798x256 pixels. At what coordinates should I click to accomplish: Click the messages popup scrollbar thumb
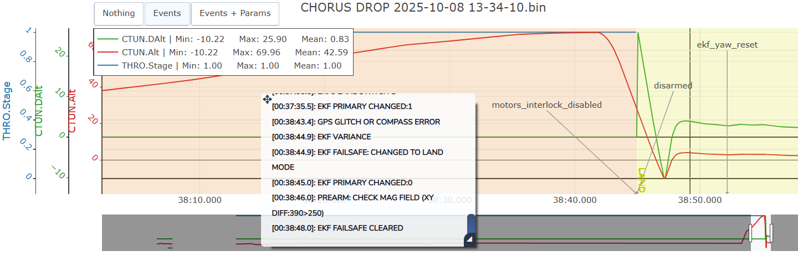pyautogui.click(x=471, y=224)
